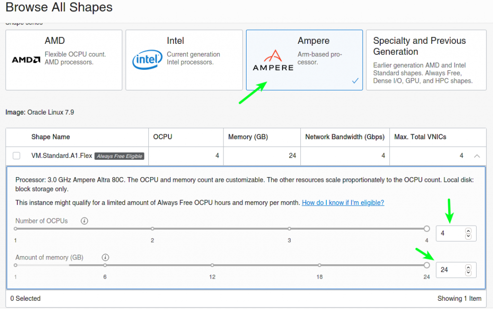Click the Max. Total VNICs column header
The height and width of the screenshot is (309, 493).
[420, 137]
